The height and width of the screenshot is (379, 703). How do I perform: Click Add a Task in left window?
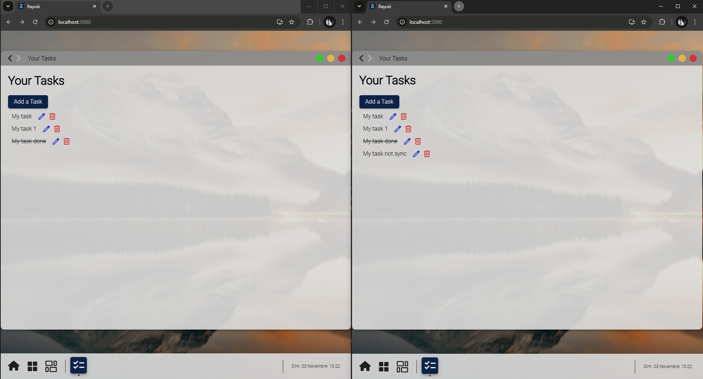(28, 102)
